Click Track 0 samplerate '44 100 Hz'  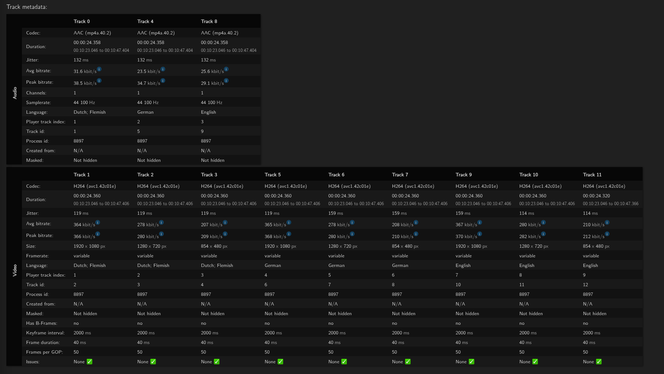84,102
